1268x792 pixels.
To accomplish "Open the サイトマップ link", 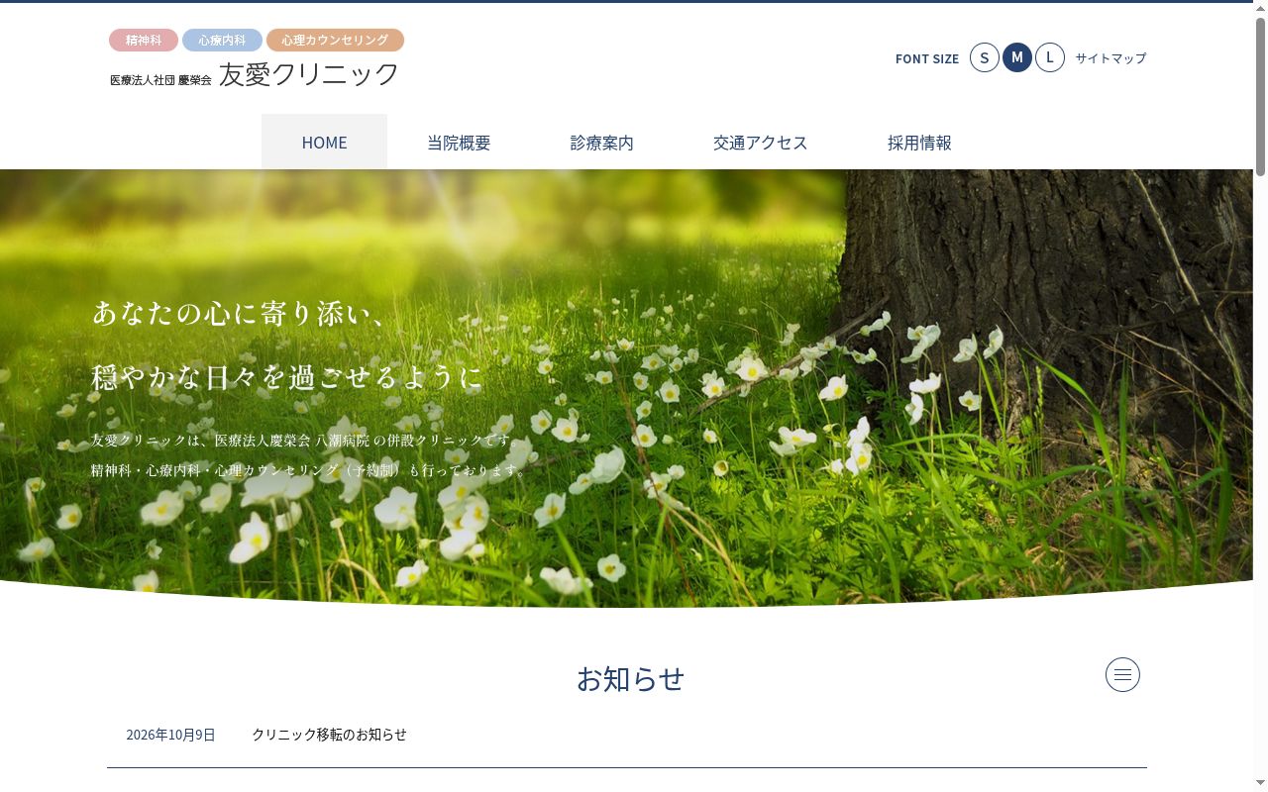I will pyautogui.click(x=1110, y=58).
